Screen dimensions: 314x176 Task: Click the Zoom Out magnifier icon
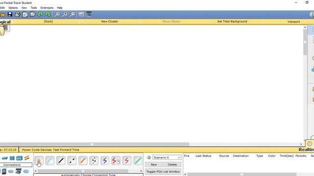tap(72, 14)
